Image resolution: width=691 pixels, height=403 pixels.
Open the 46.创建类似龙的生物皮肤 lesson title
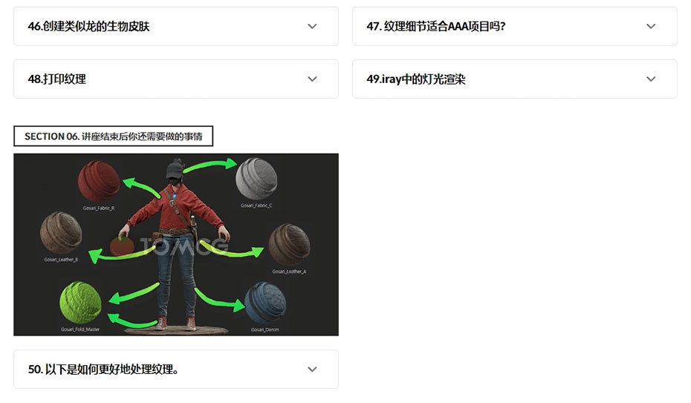(88, 27)
